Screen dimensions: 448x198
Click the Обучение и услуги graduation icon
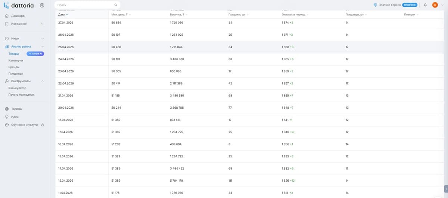7,125
